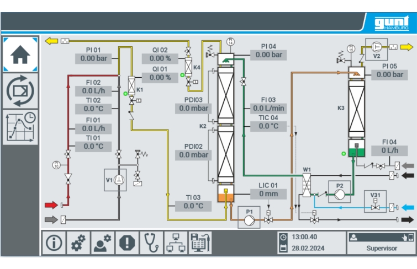Open system settings gears icon
This screenshot has width=417, height=269.
coord(78,243)
